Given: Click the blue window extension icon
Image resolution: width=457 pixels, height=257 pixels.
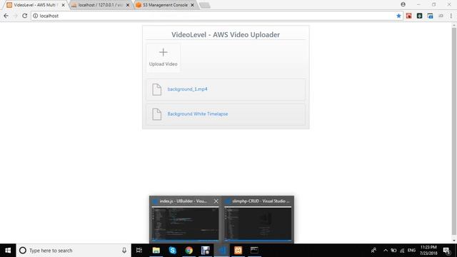Looking at the screenshot, I should (430, 16).
